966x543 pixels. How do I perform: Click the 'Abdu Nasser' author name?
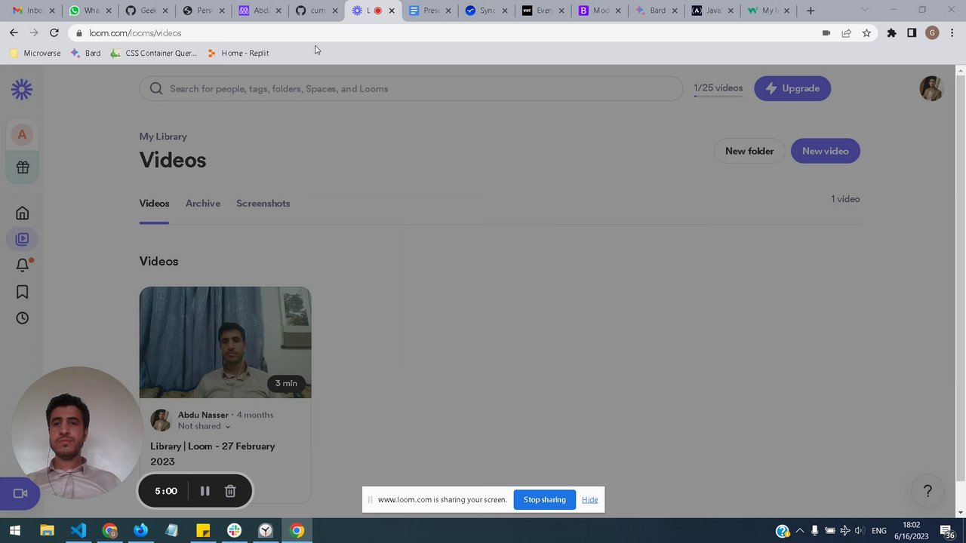click(x=203, y=415)
